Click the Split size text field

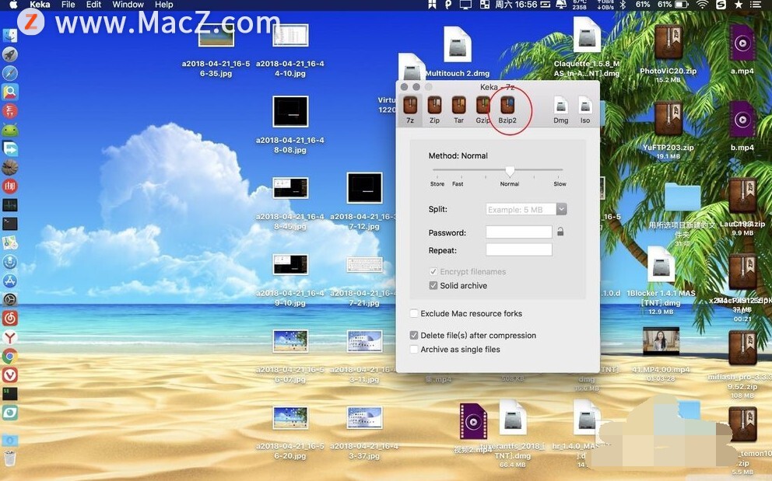point(521,209)
